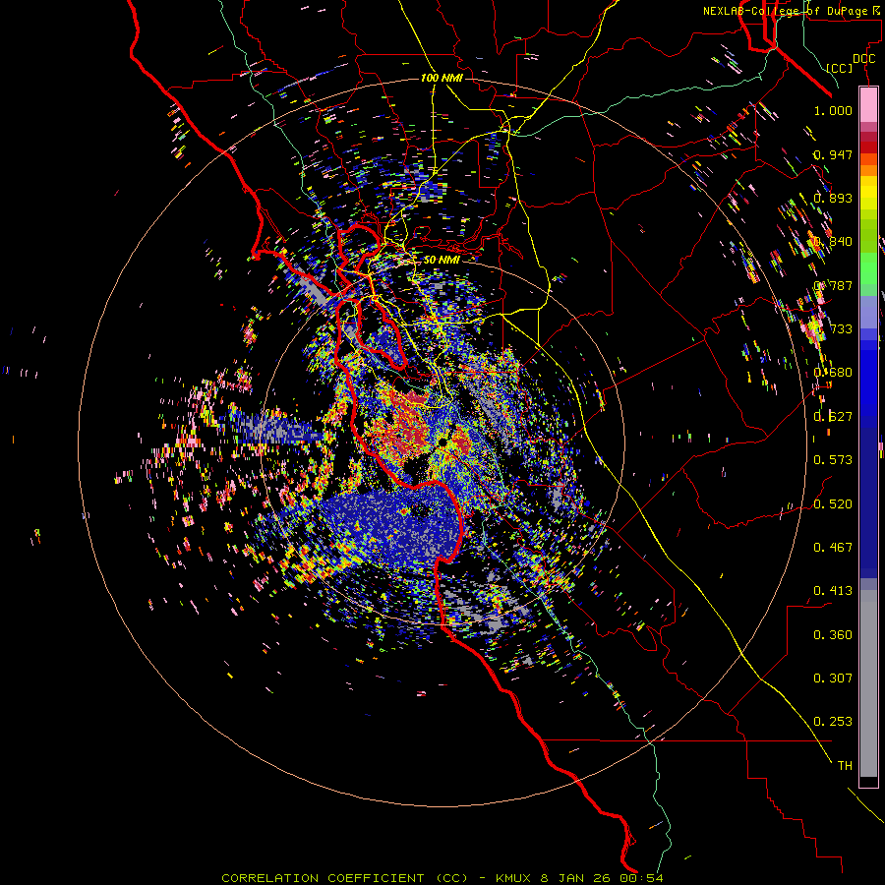
Task: Select the 0.413 scale label
Action: click(833, 591)
